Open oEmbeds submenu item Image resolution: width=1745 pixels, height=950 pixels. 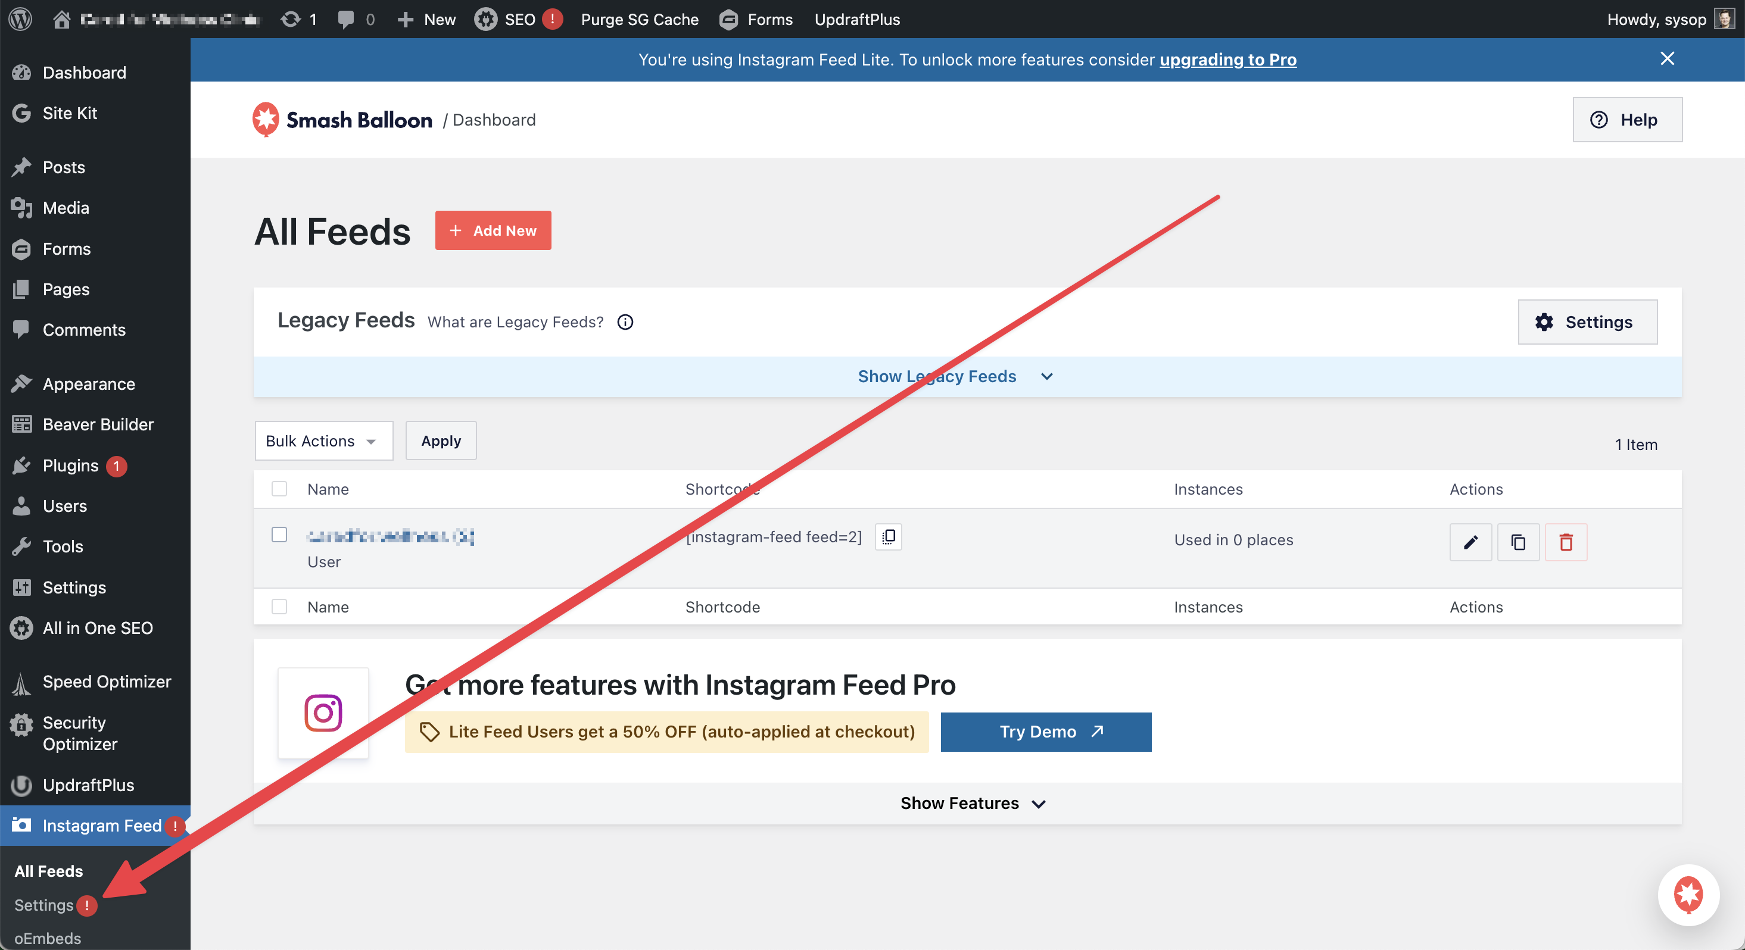(x=48, y=939)
